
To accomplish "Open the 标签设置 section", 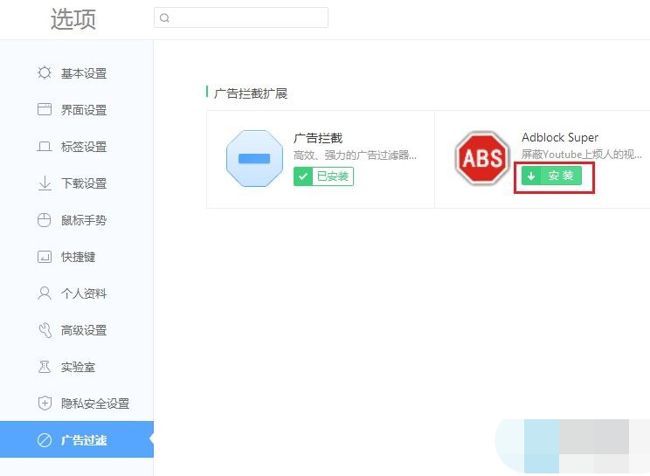I will point(83,147).
